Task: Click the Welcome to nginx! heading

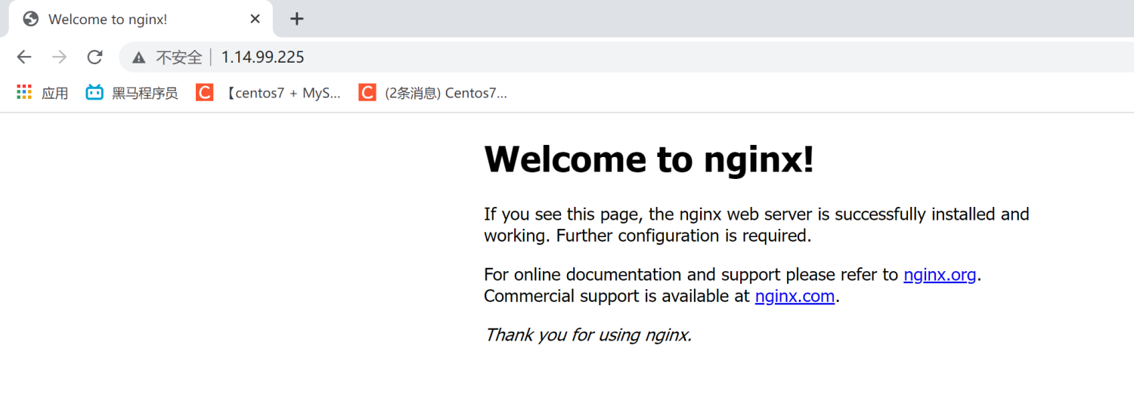Action: (649, 159)
